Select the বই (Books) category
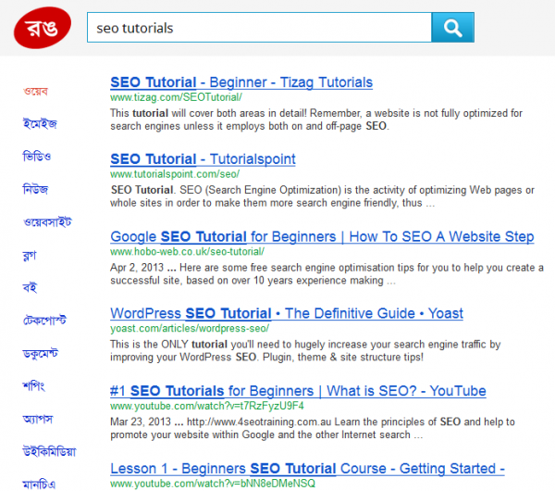 click(30, 287)
